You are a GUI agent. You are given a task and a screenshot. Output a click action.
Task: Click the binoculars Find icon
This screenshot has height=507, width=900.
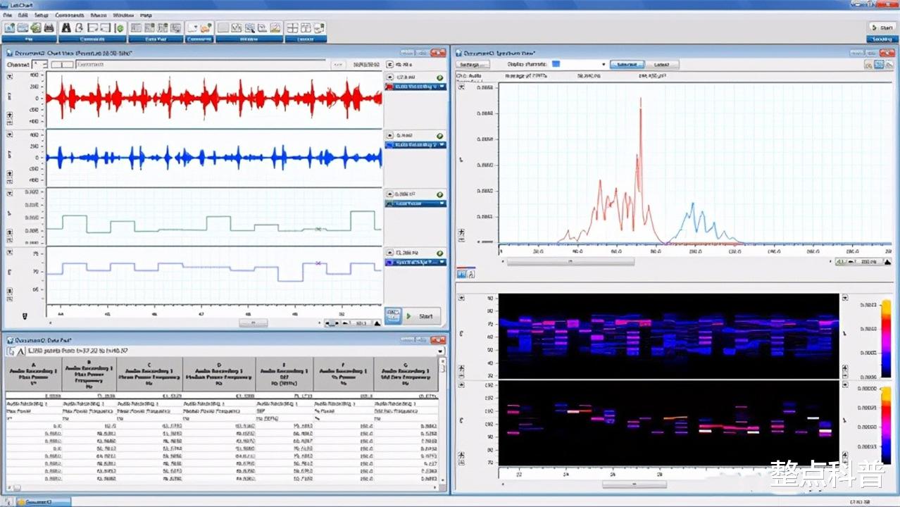coord(67,28)
